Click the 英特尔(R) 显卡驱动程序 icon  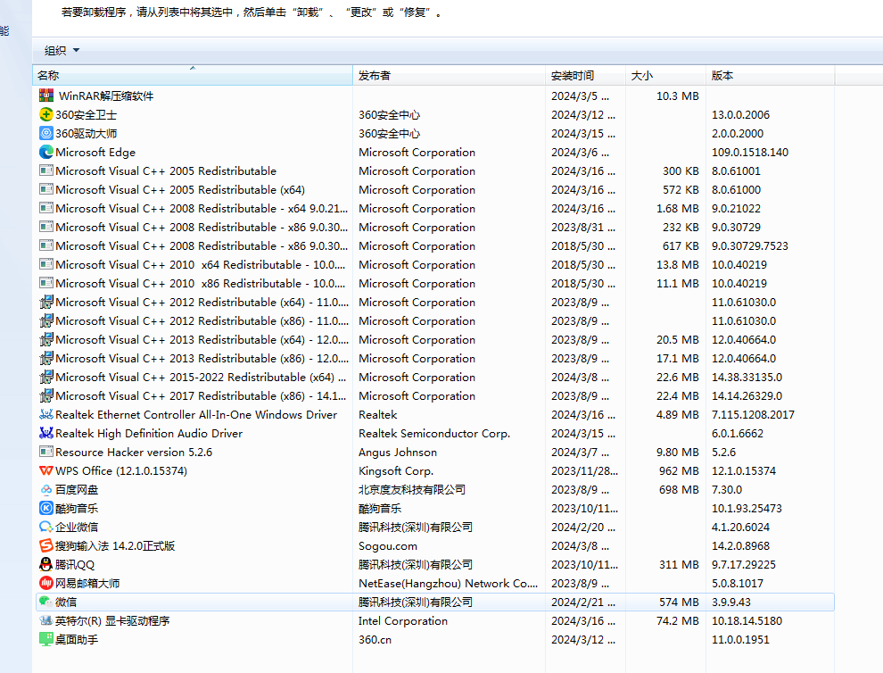pos(46,620)
